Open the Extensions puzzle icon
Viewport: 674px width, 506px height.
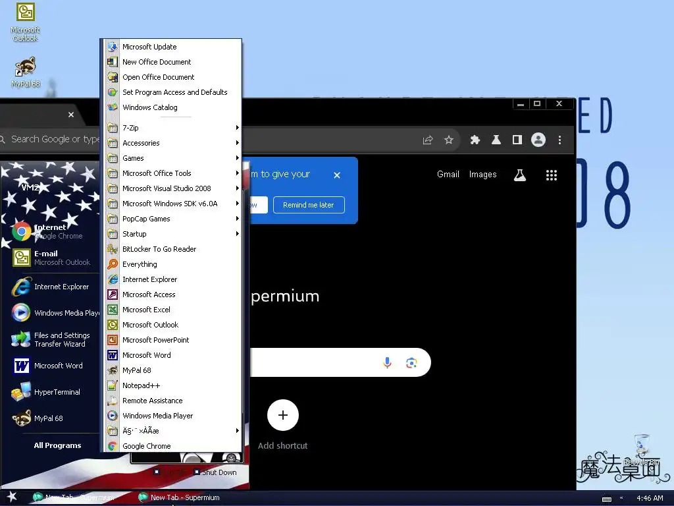475,140
